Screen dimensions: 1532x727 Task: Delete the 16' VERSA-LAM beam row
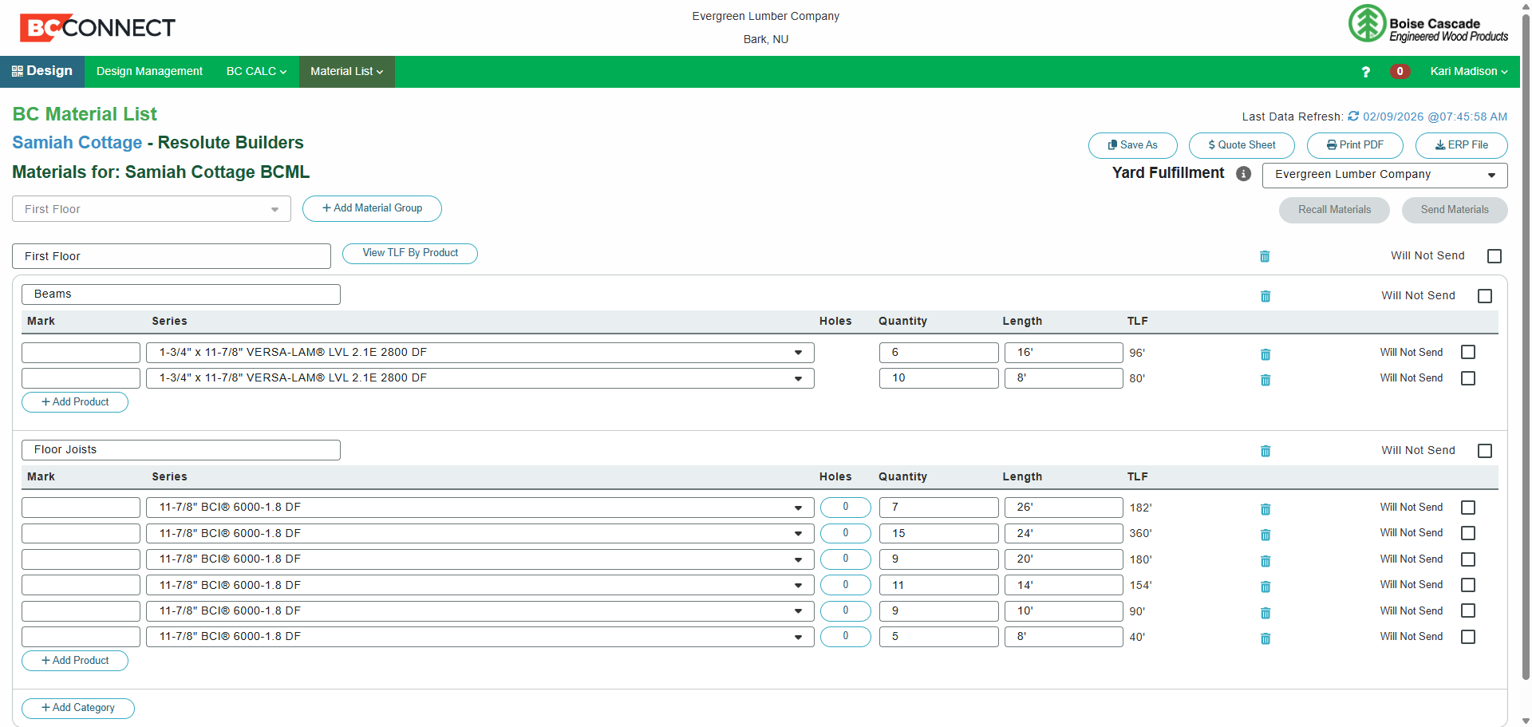pyautogui.click(x=1265, y=354)
